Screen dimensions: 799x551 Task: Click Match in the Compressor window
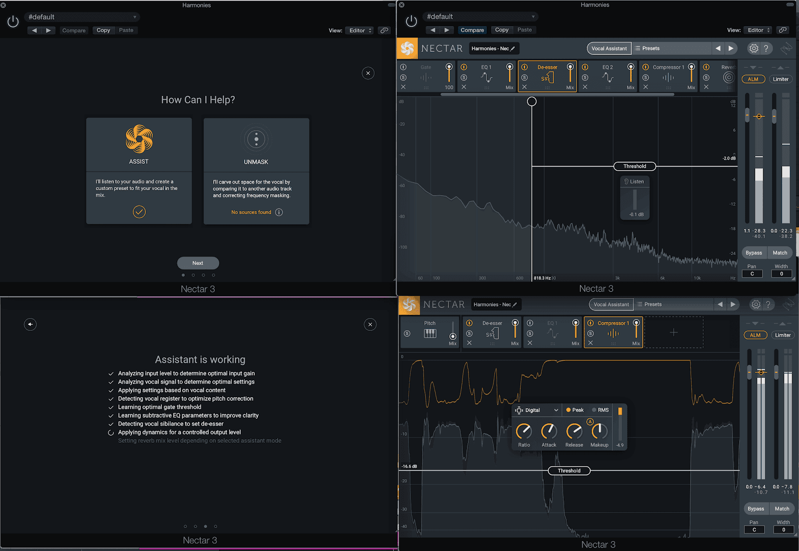click(x=782, y=509)
